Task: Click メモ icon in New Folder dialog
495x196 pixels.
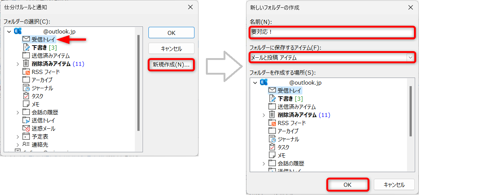Action: (272, 155)
